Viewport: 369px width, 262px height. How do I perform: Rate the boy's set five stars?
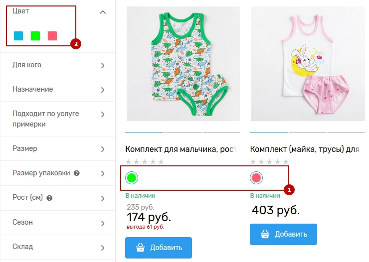(161, 161)
